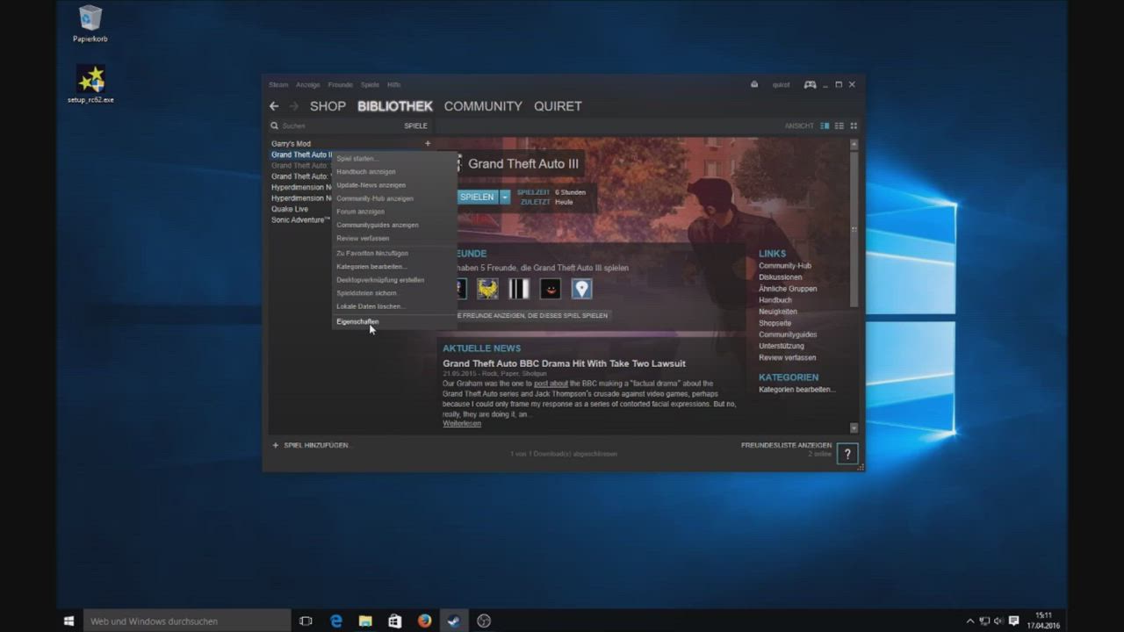Viewport: 1124px width, 632px height.
Task: Open the SPIELE filter dropdown
Action: coord(415,126)
